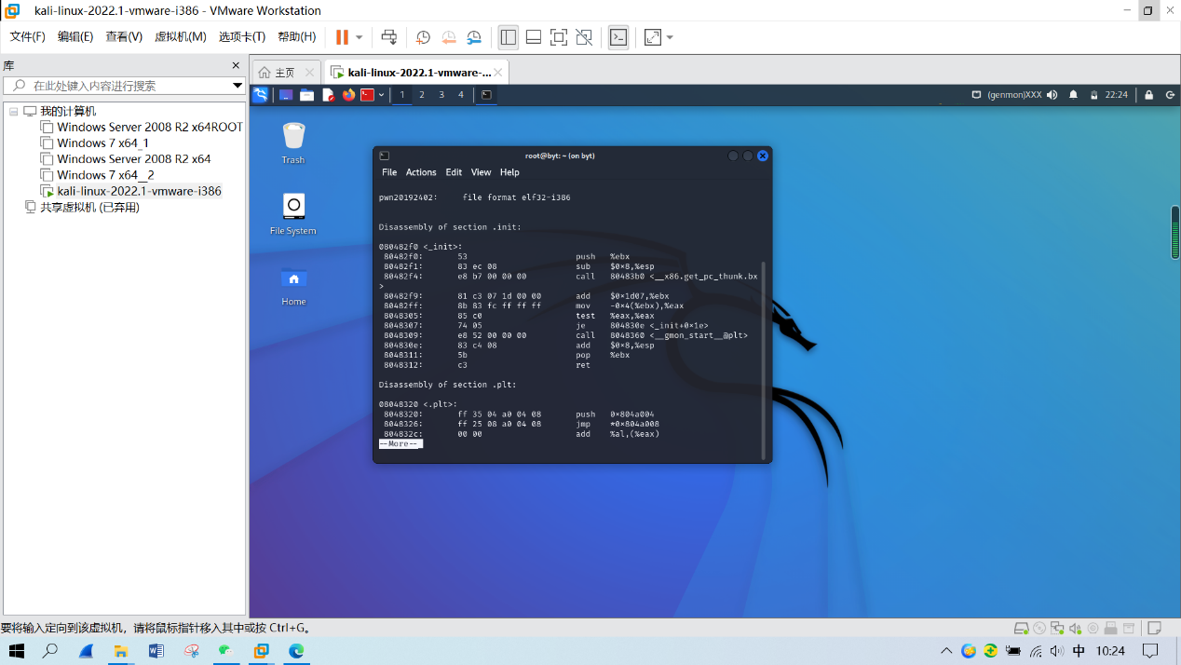Toggle the console view icon in VMware toolbar

tap(618, 37)
